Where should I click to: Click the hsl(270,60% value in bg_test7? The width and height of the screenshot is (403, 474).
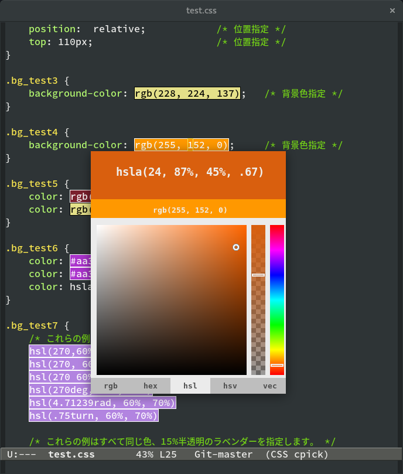click(60, 352)
